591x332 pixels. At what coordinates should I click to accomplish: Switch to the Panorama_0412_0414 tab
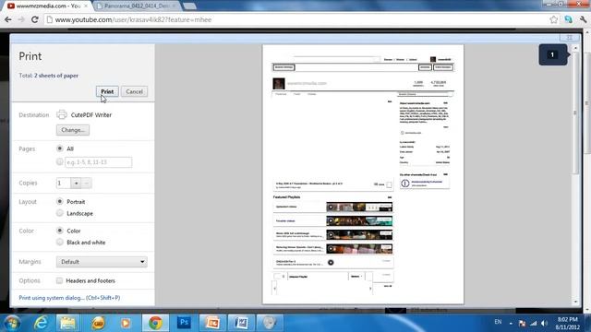pyautogui.click(x=137, y=6)
